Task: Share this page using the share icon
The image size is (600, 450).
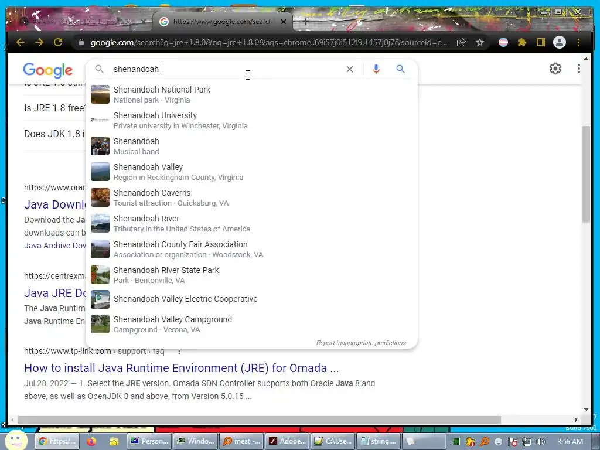Action: point(461,42)
